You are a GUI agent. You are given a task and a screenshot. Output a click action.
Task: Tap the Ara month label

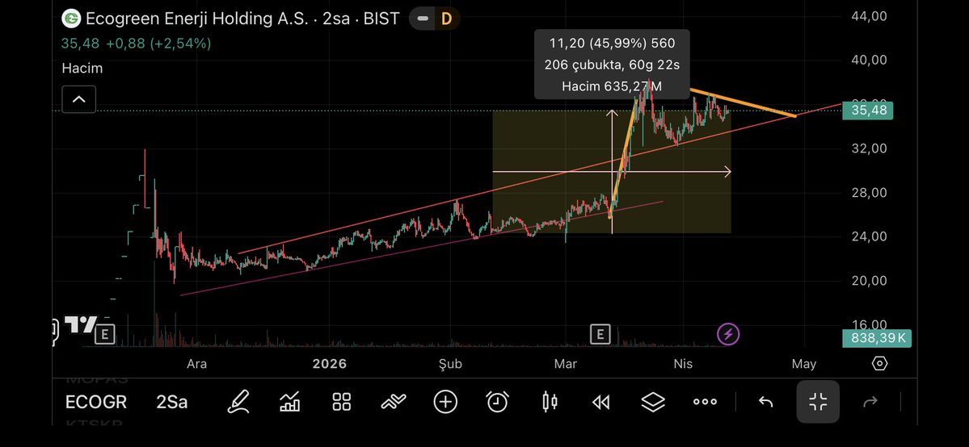coord(197,364)
